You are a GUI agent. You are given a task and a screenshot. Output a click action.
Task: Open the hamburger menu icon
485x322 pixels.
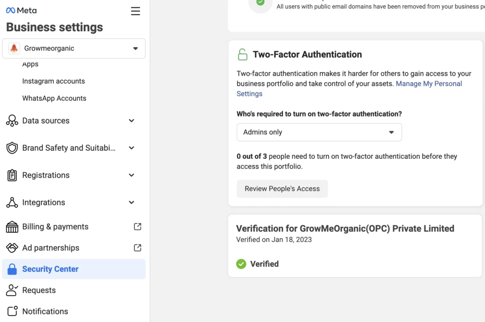click(135, 11)
